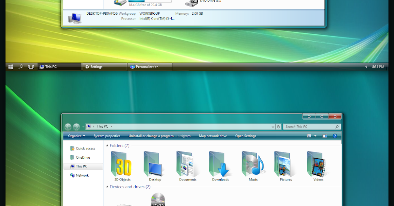Open the view options dropdown arrow
This screenshot has height=206, width=394.
click(x=316, y=136)
